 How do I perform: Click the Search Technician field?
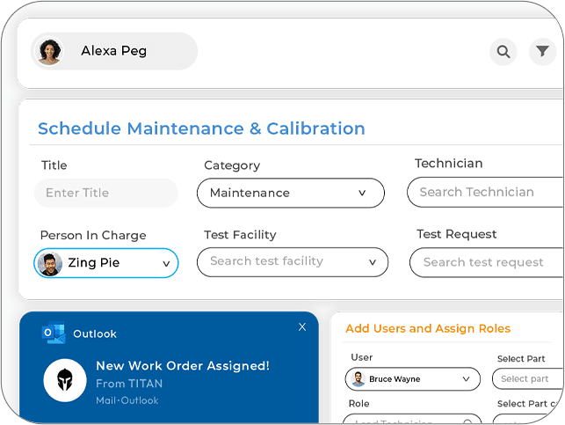485,192
